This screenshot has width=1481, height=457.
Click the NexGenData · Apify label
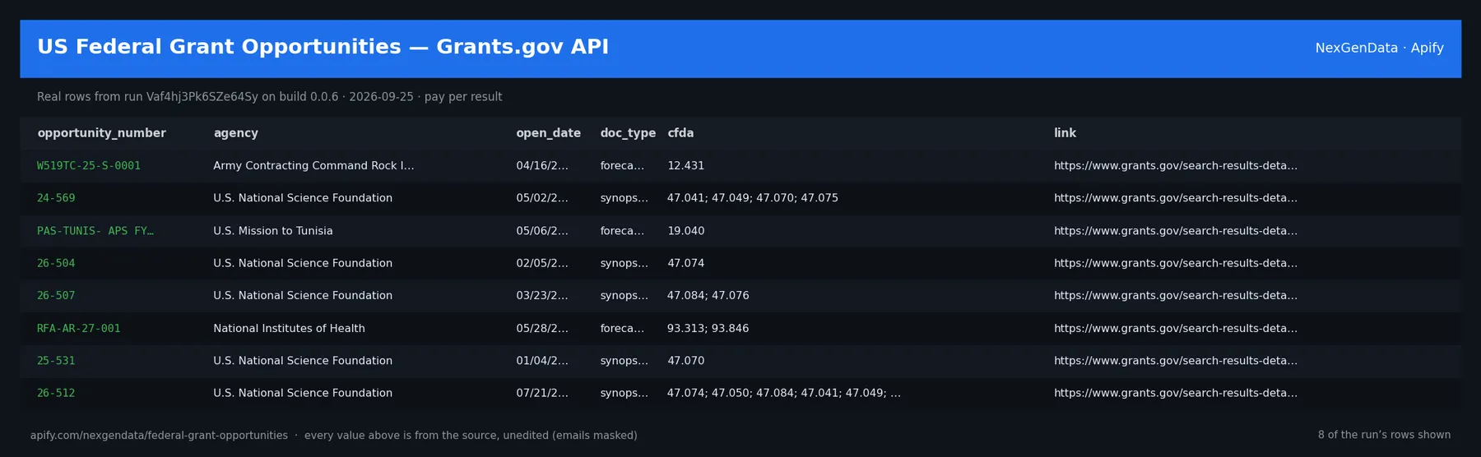(1379, 48)
